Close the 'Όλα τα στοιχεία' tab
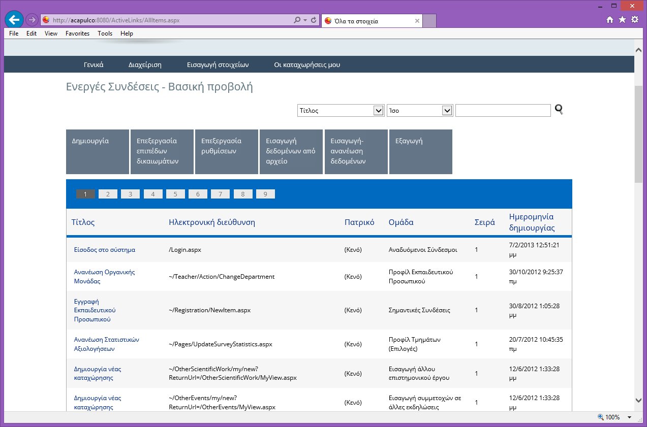This screenshot has width=647, height=427. coord(417,21)
